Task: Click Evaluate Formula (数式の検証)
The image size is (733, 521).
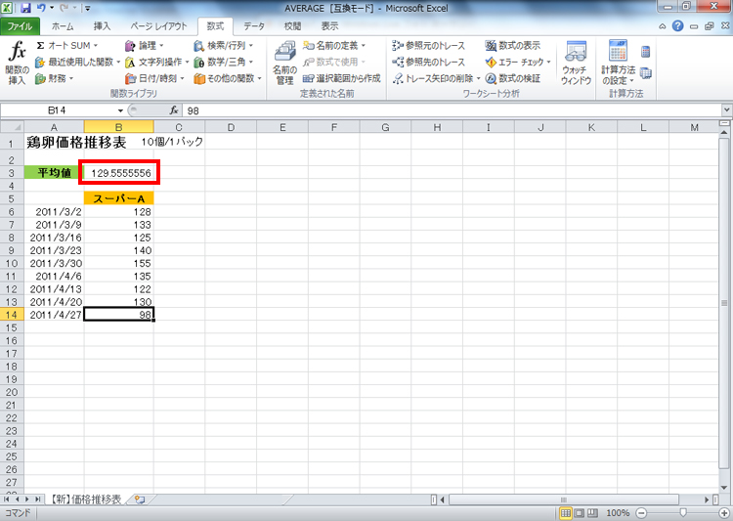Action: (513, 78)
